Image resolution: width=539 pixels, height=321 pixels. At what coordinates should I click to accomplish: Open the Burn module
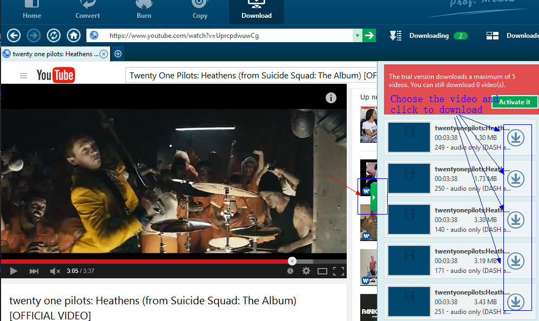click(144, 10)
